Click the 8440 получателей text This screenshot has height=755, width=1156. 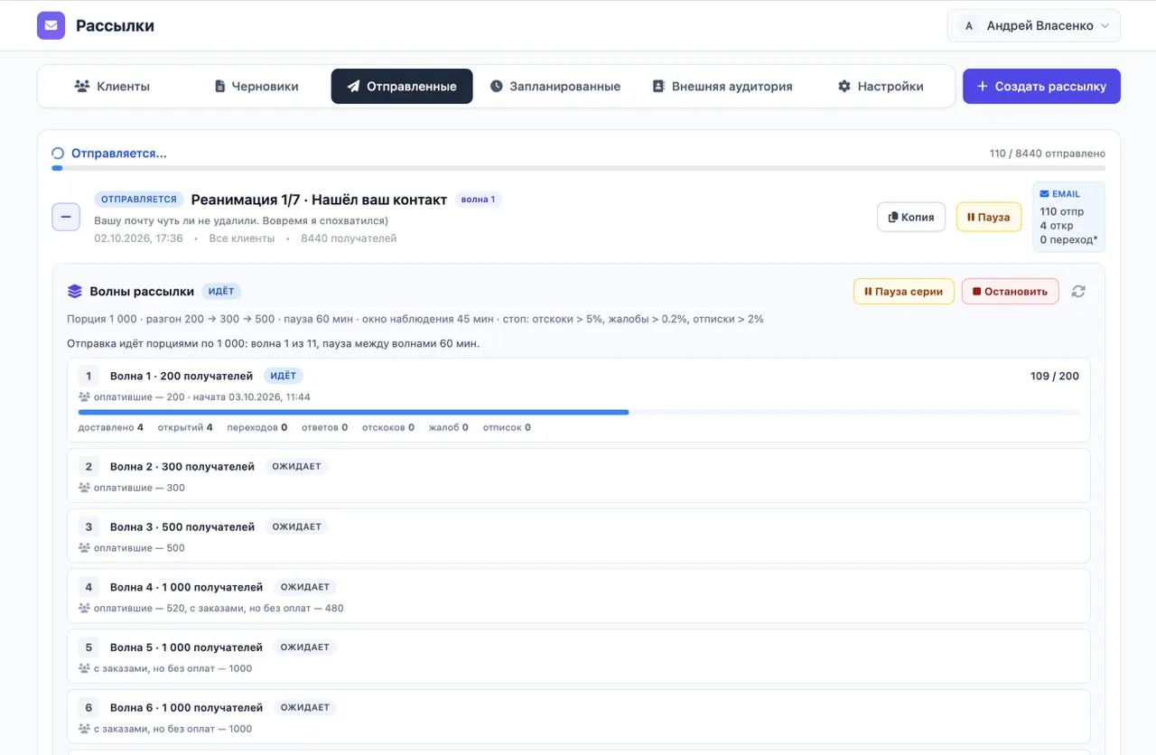pyautogui.click(x=349, y=238)
